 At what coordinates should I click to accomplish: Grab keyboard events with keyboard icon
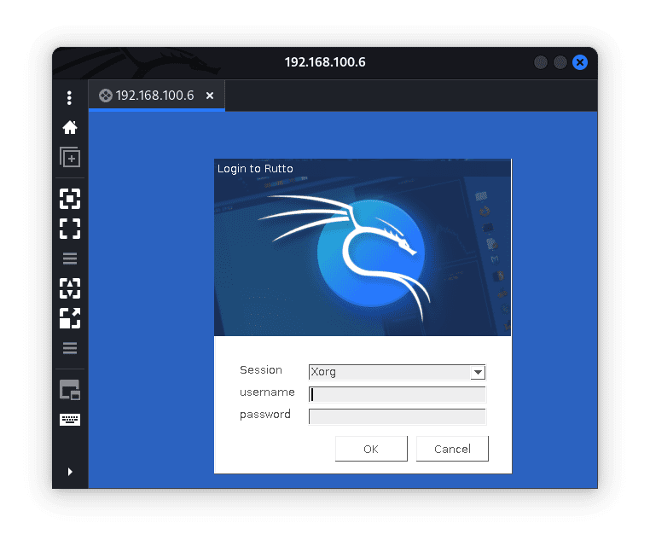point(70,420)
